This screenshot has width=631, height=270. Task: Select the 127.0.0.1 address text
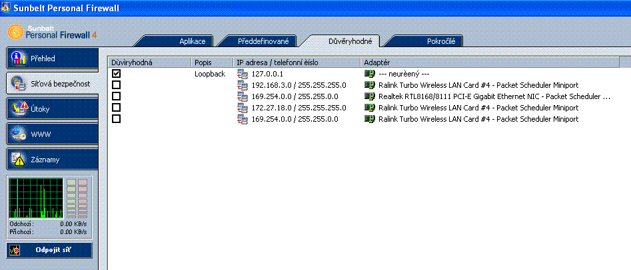[x=268, y=74]
